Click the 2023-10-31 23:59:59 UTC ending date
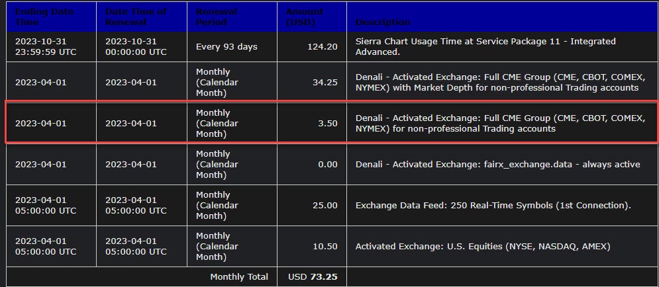Viewport: 659px width, 287px height. click(x=44, y=46)
